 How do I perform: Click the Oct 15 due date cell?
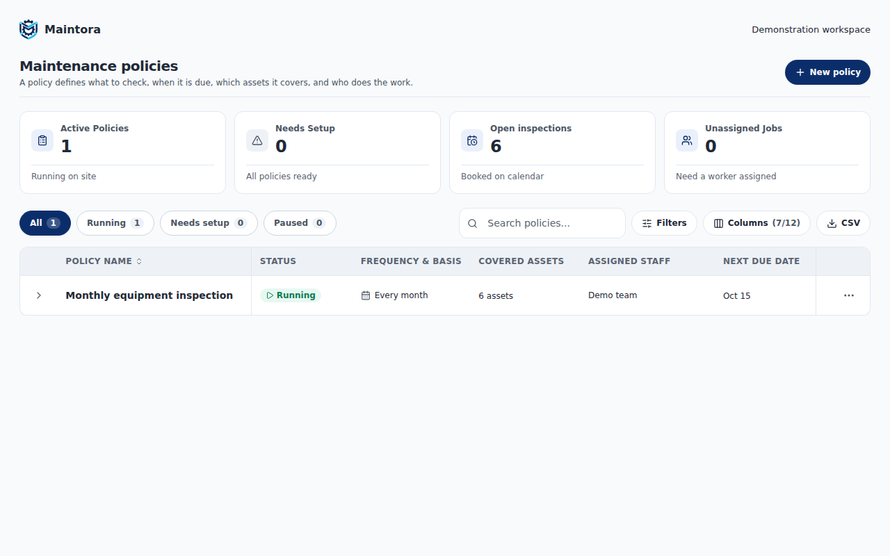click(737, 296)
